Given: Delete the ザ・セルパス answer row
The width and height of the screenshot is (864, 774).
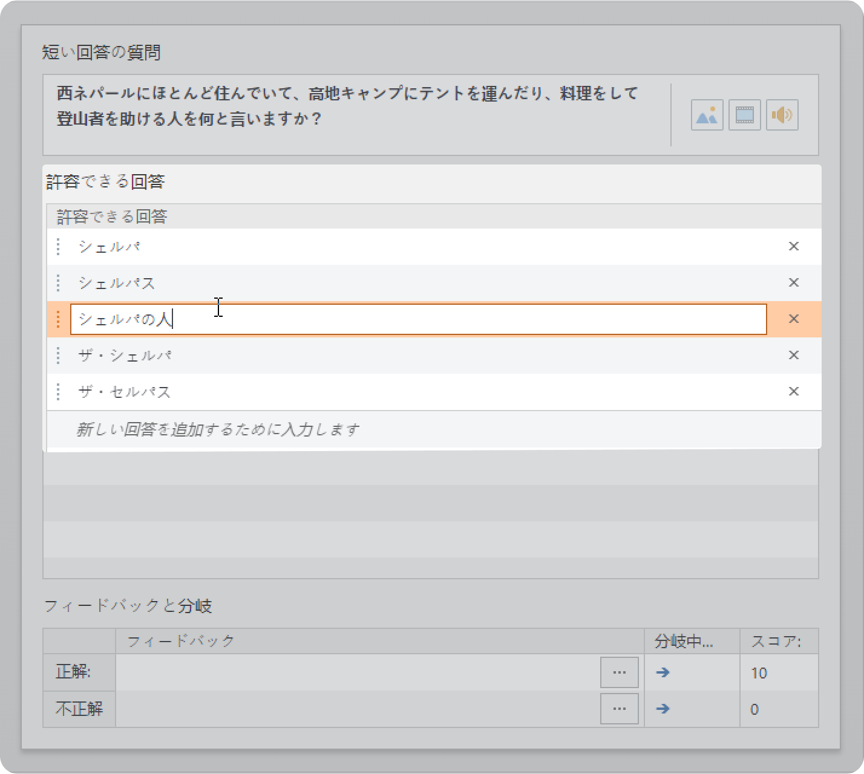Looking at the screenshot, I should (x=793, y=391).
